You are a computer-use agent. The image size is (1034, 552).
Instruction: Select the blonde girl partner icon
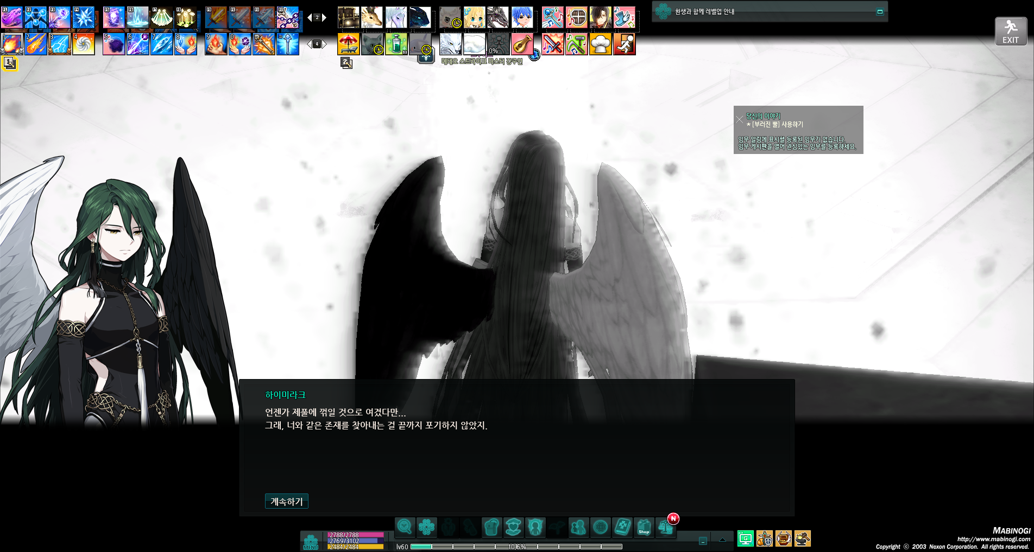click(474, 17)
